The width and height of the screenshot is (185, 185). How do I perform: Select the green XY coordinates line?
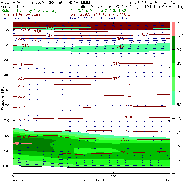[x=97, y=11]
